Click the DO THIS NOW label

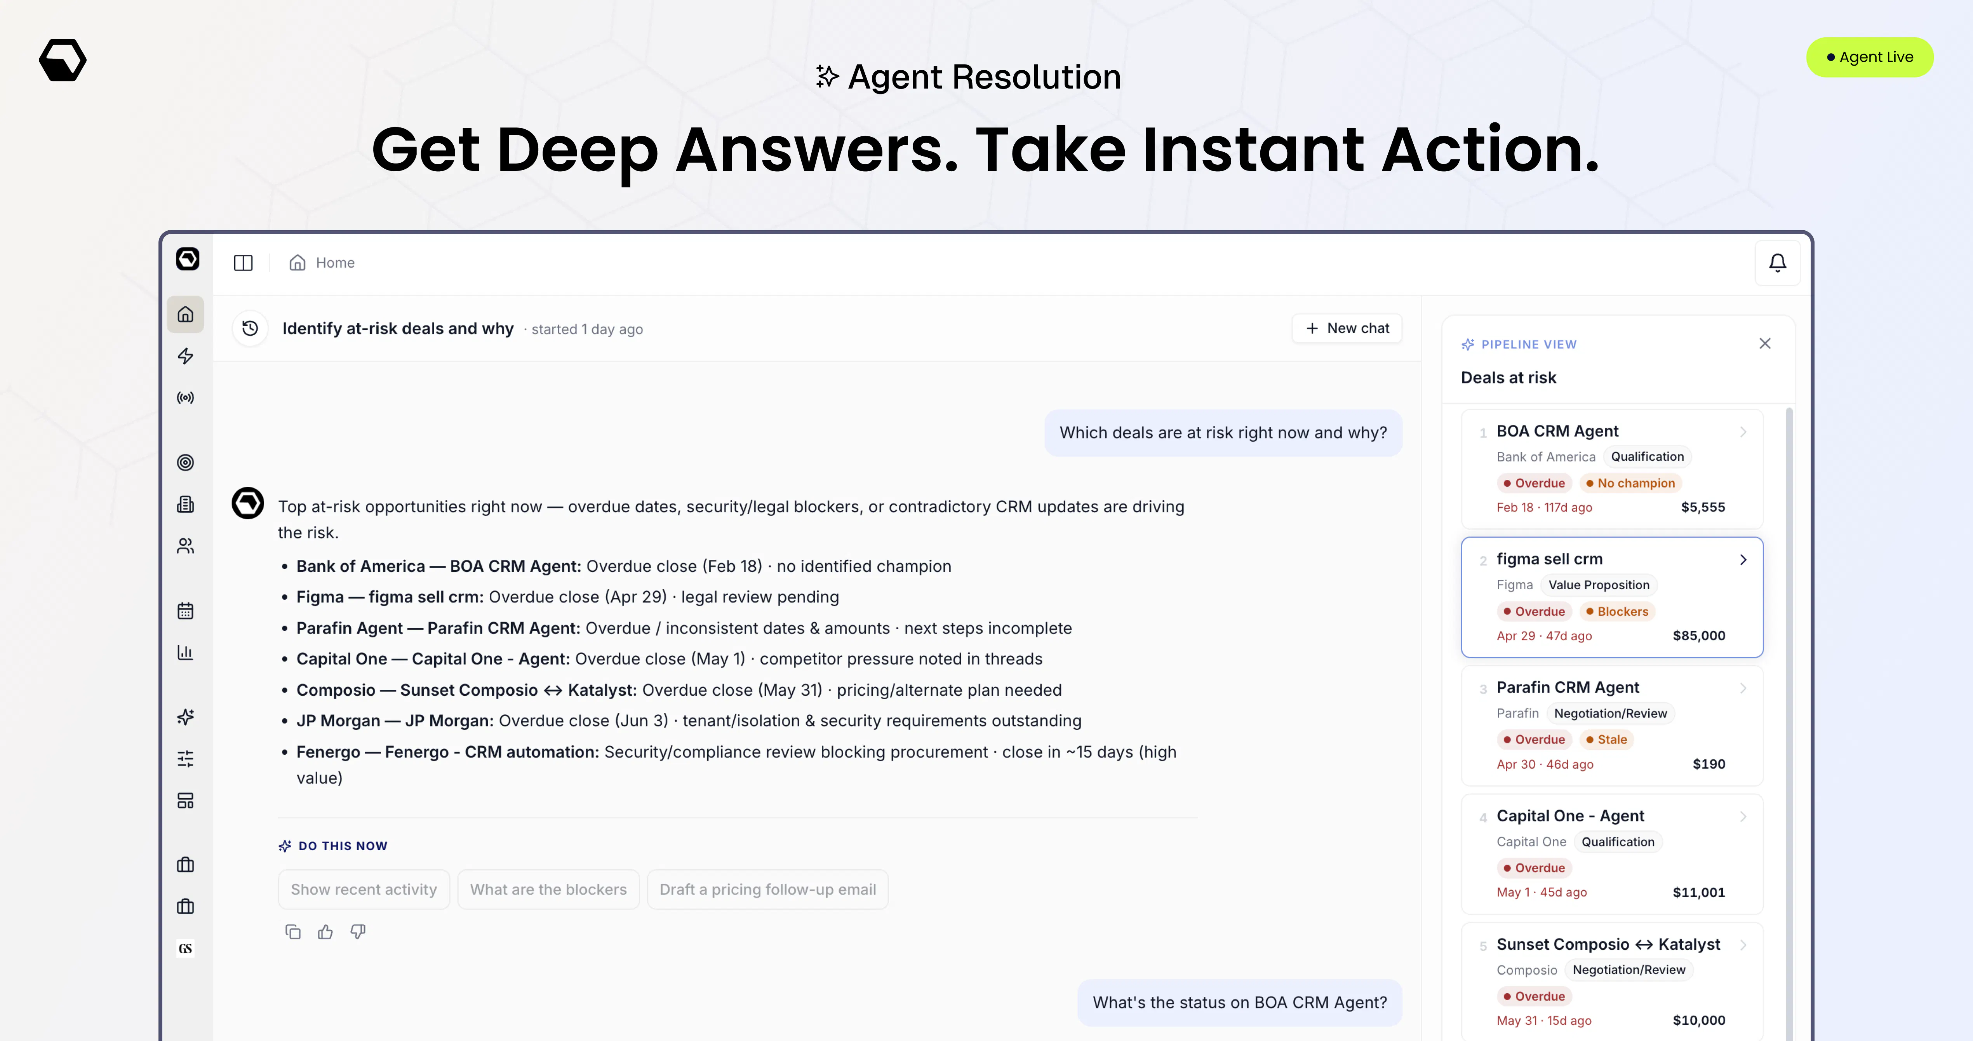pyautogui.click(x=343, y=846)
